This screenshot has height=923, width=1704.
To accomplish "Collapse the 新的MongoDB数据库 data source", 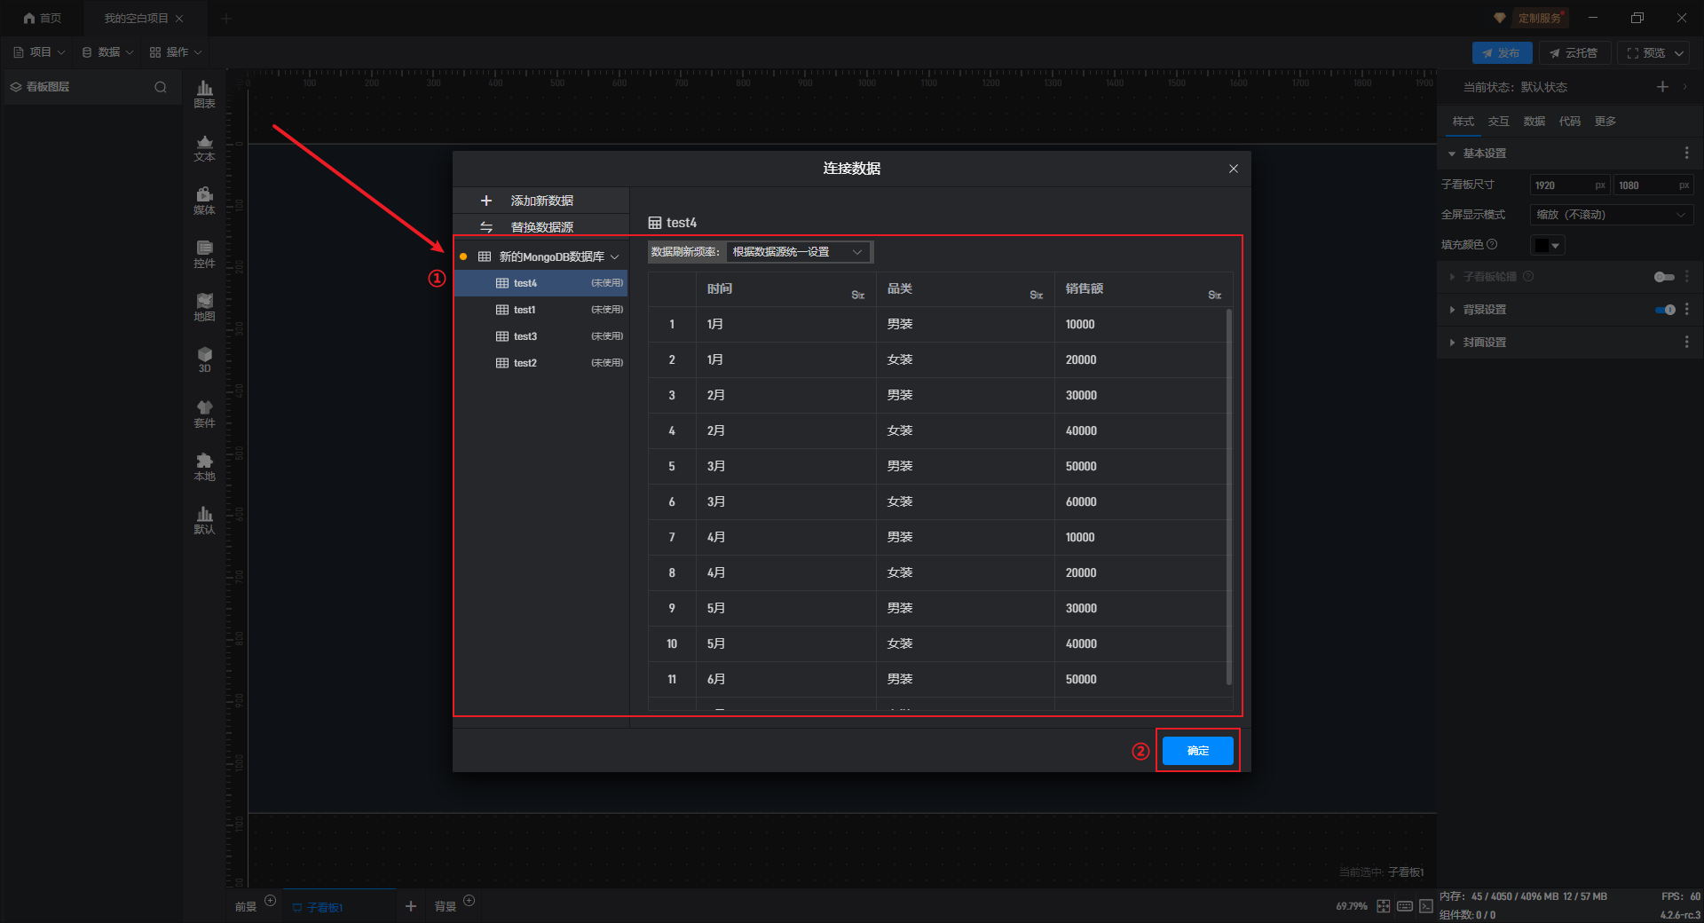I will point(615,256).
